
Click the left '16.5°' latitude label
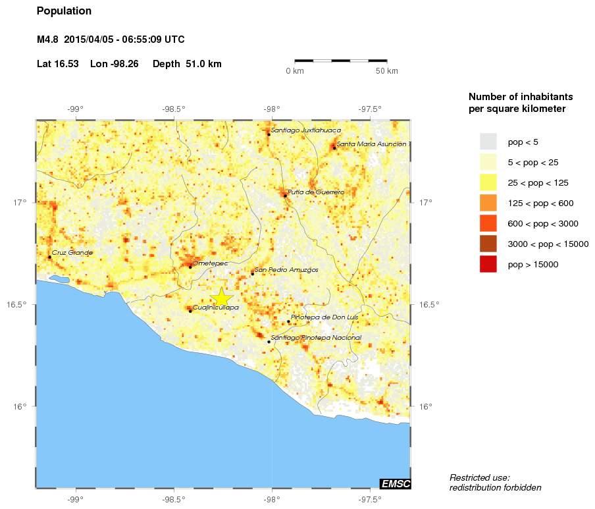click(16, 304)
